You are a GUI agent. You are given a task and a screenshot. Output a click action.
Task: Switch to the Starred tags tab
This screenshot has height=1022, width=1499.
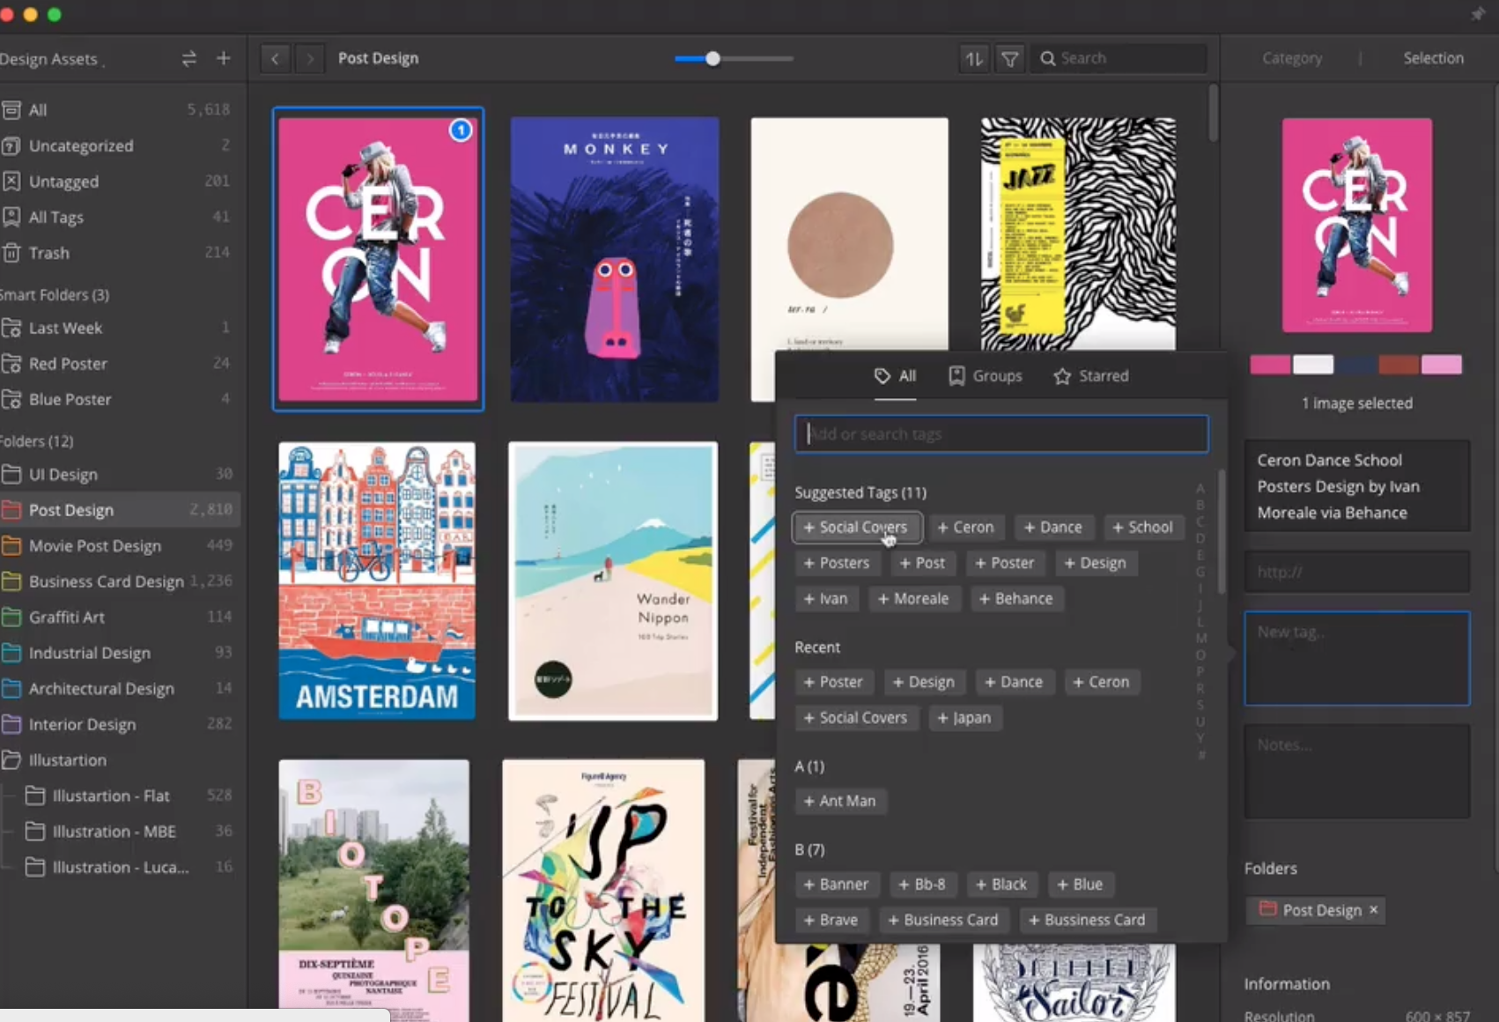click(x=1090, y=376)
